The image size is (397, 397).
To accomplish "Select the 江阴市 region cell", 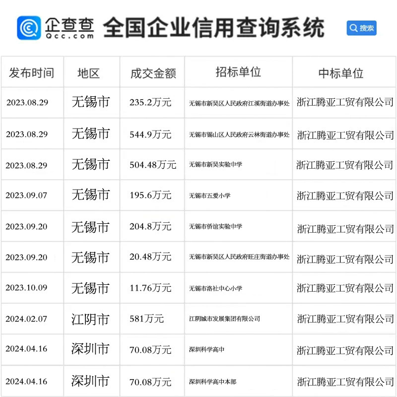I will pos(90,319).
